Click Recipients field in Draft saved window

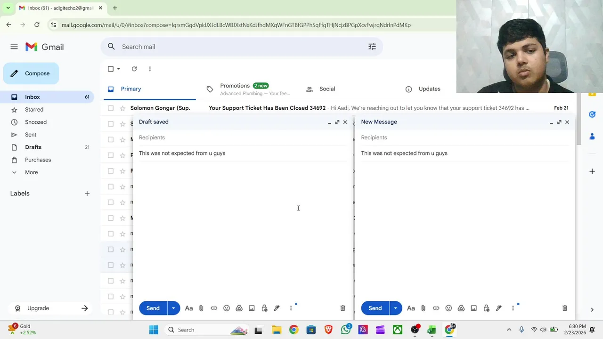pos(243,137)
